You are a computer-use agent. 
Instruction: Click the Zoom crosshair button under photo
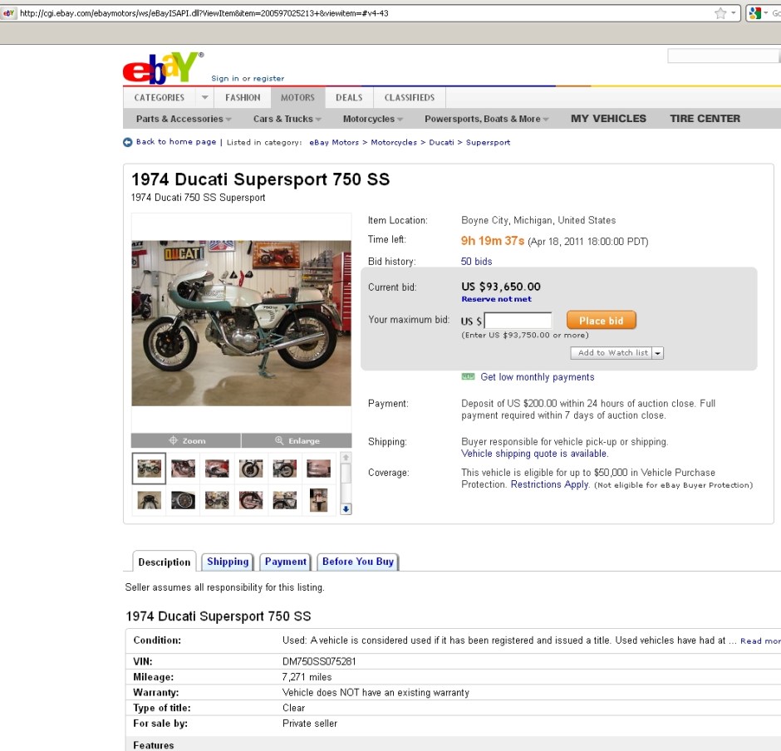[186, 441]
